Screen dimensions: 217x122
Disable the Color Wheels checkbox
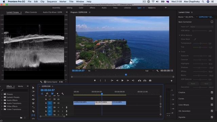pyautogui.click(x=212, y=105)
